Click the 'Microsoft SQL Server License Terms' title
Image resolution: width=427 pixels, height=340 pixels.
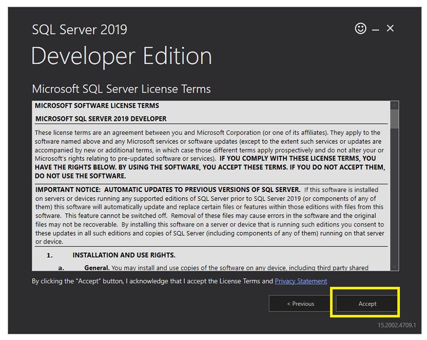point(121,89)
